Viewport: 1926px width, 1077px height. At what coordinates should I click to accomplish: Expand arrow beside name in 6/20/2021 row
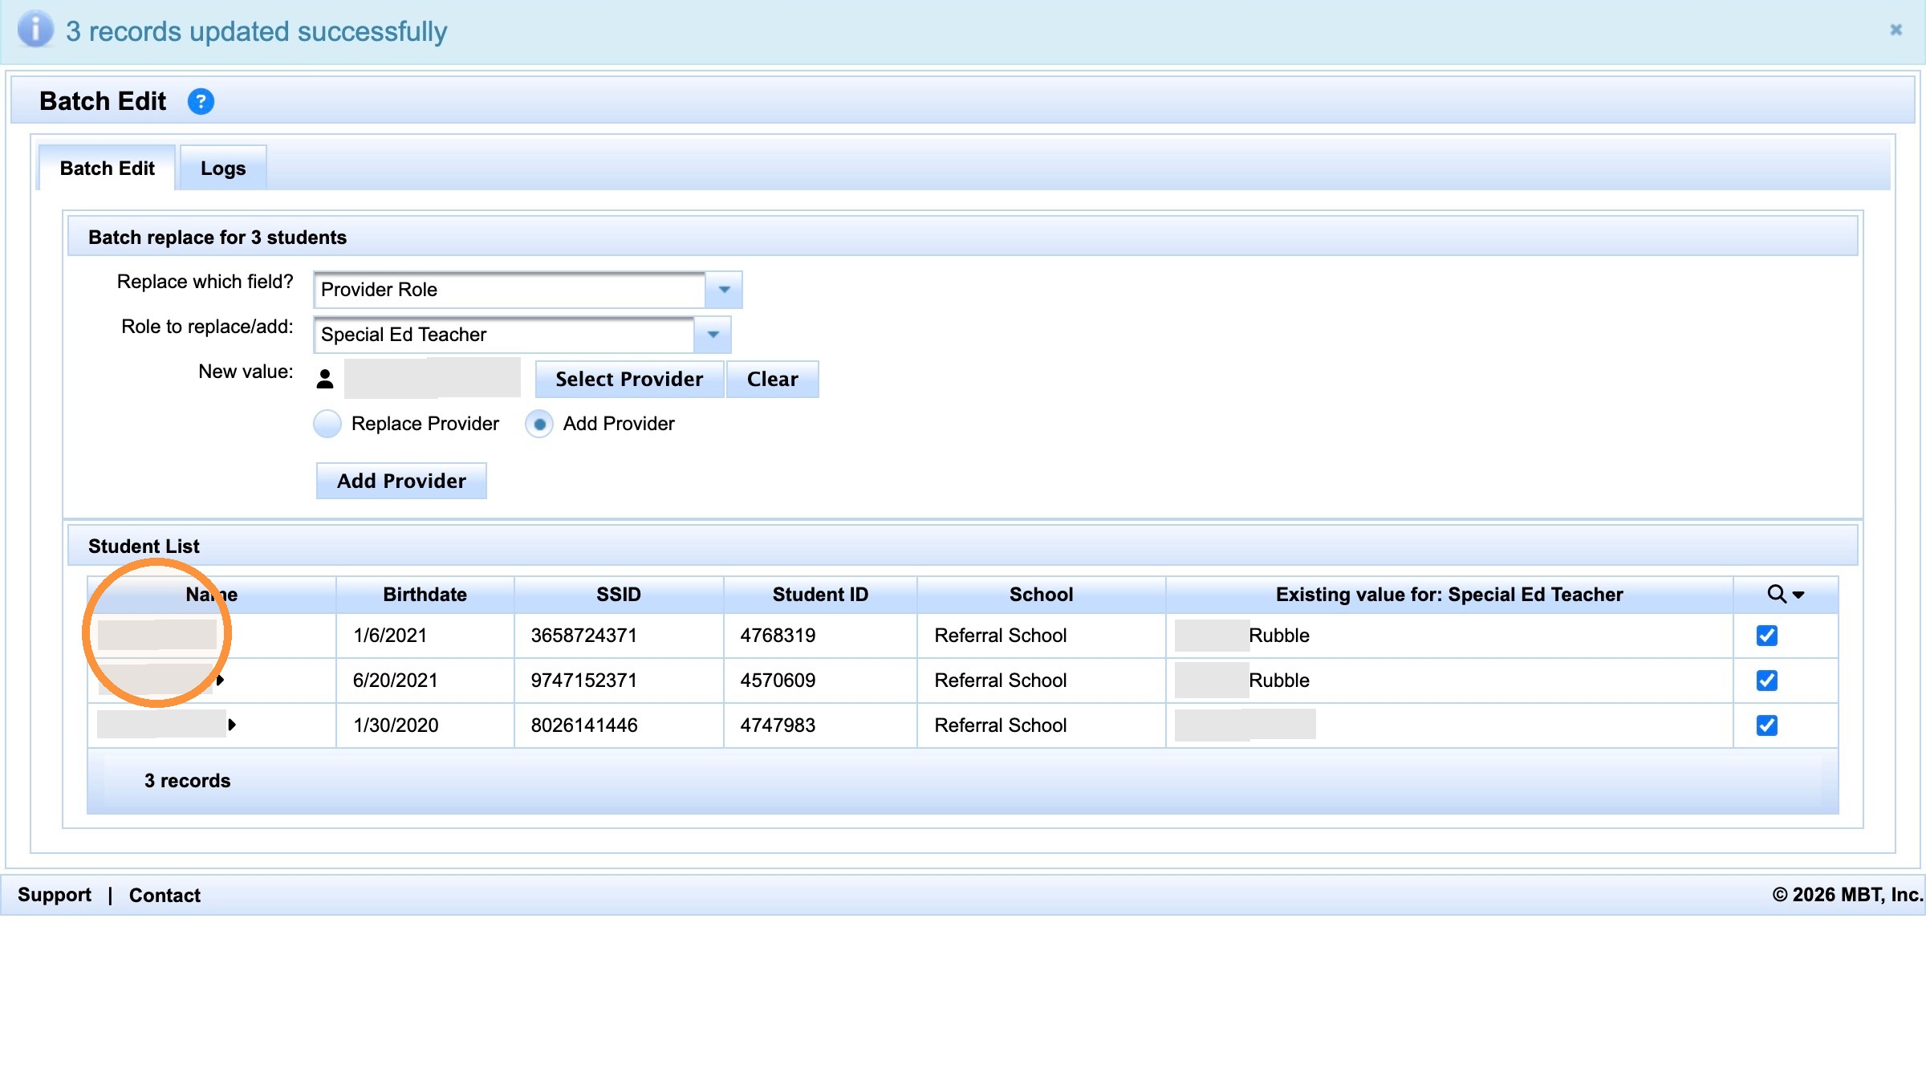(220, 681)
